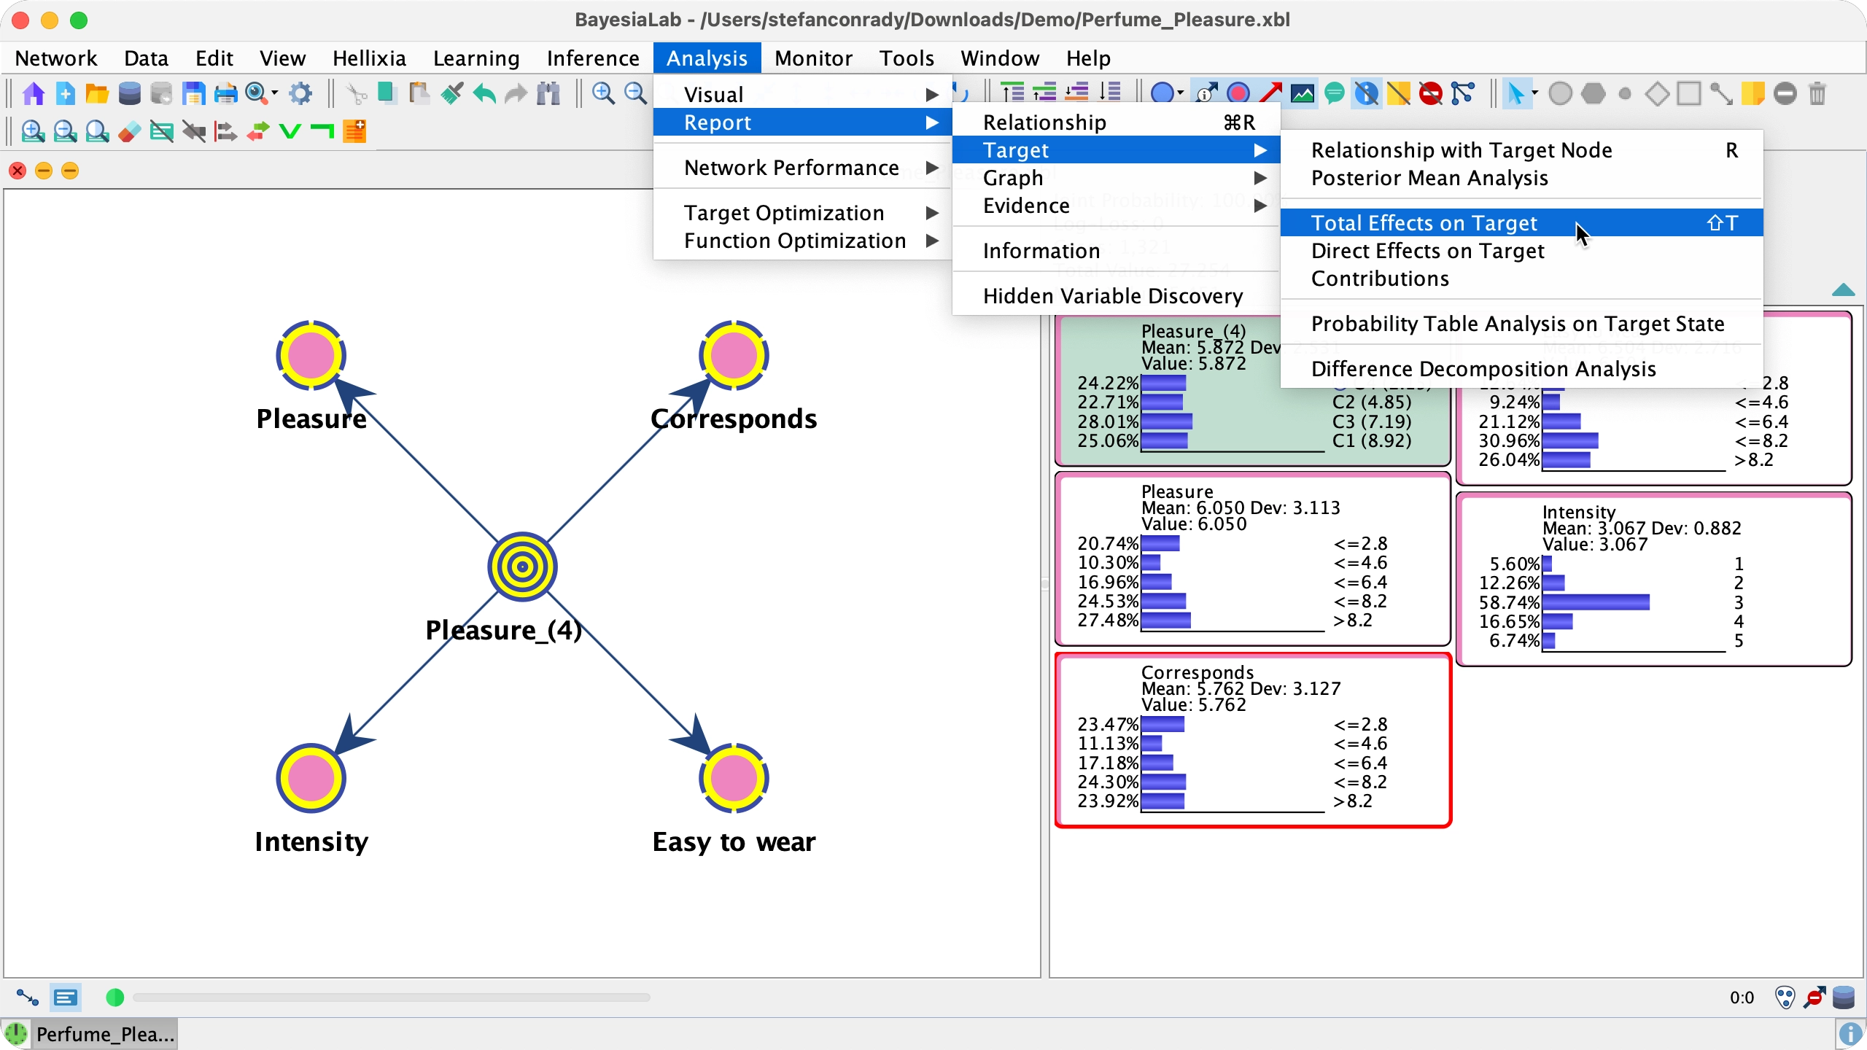Choose Direct Effects on Target entry

coord(1427,251)
